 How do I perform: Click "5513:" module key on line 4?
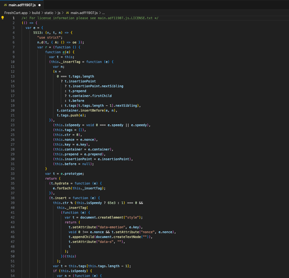[x=38, y=33]
